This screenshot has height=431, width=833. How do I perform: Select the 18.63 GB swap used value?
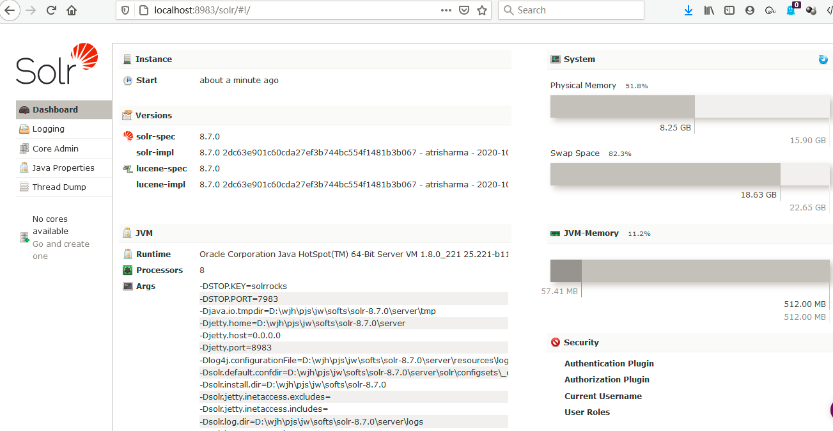[x=759, y=194]
